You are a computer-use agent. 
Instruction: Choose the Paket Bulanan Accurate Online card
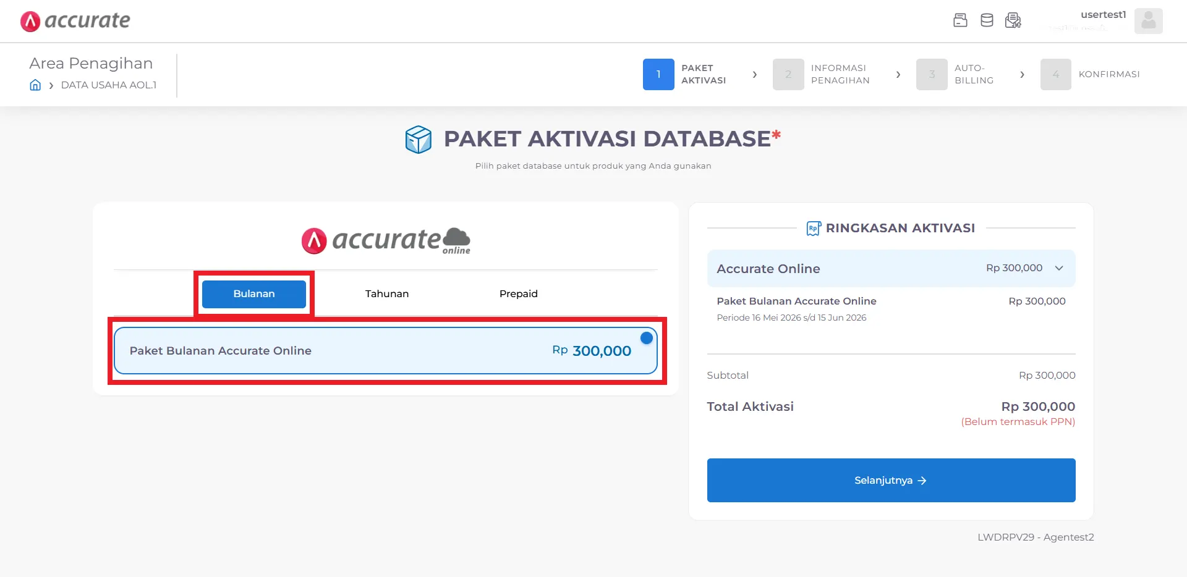[x=386, y=351]
